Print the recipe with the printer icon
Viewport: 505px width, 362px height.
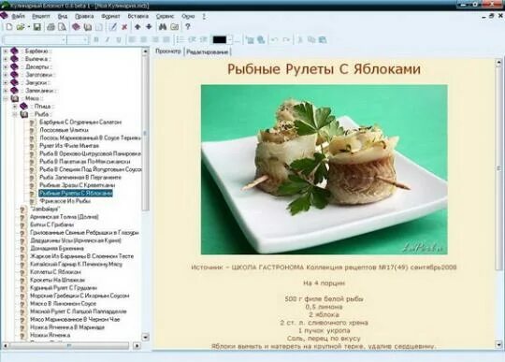pyautogui.click(x=50, y=27)
